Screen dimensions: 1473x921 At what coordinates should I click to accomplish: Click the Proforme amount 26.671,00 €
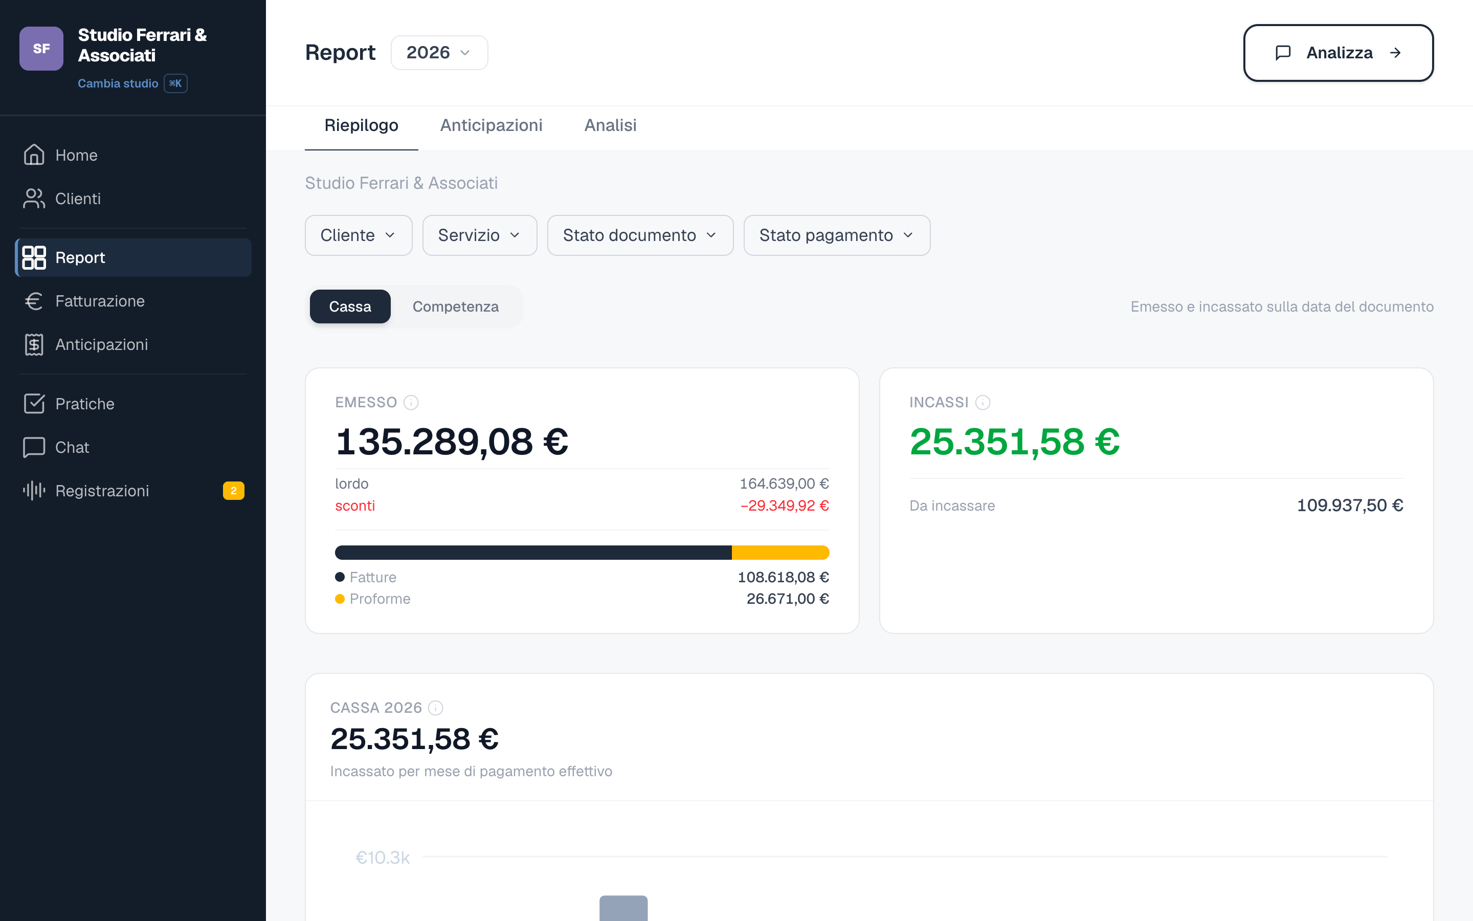[x=788, y=599]
